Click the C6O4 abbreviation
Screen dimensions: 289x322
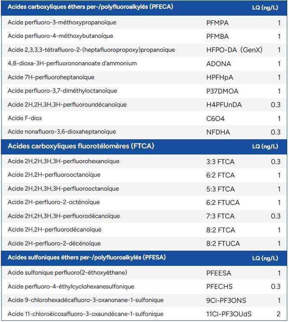[216, 119]
